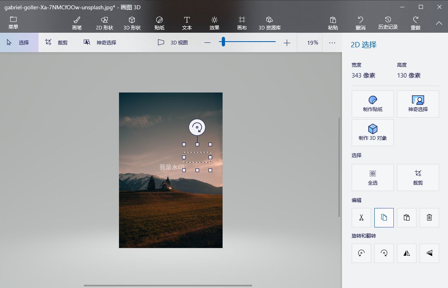Open the 2D 形状 shapes tool
Image resolution: width=448 pixels, height=288 pixels.
pyautogui.click(x=104, y=23)
